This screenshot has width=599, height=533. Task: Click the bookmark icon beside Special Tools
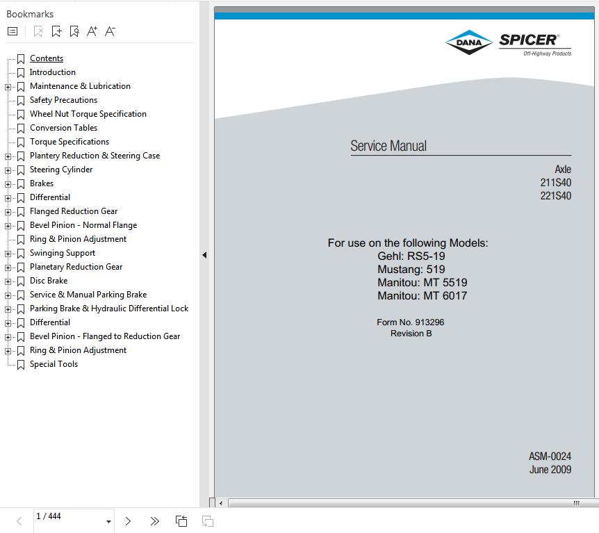click(x=21, y=365)
